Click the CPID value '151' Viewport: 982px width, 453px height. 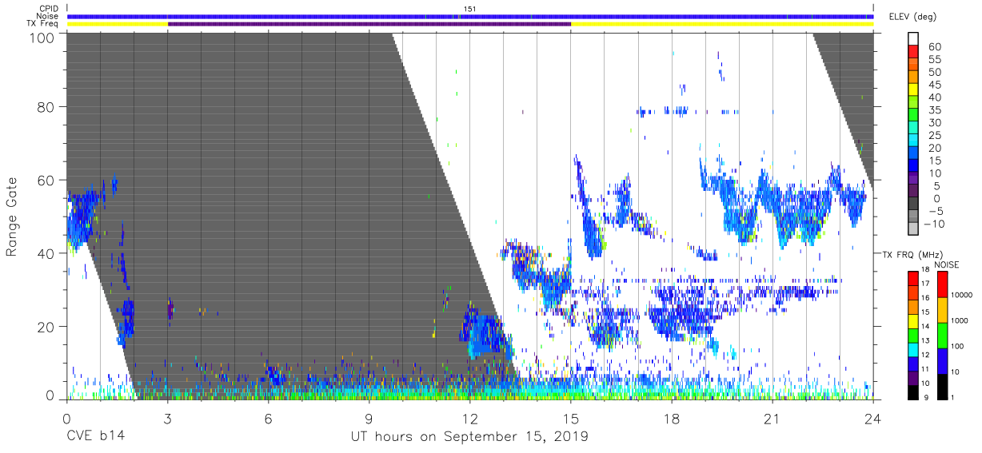(469, 9)
